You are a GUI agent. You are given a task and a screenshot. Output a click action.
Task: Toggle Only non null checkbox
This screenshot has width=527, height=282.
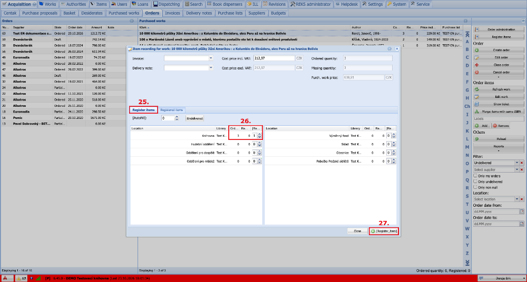point(475,187)
